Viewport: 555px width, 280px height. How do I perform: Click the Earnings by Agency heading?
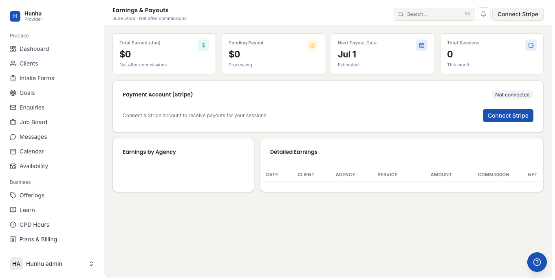(149, 152)
